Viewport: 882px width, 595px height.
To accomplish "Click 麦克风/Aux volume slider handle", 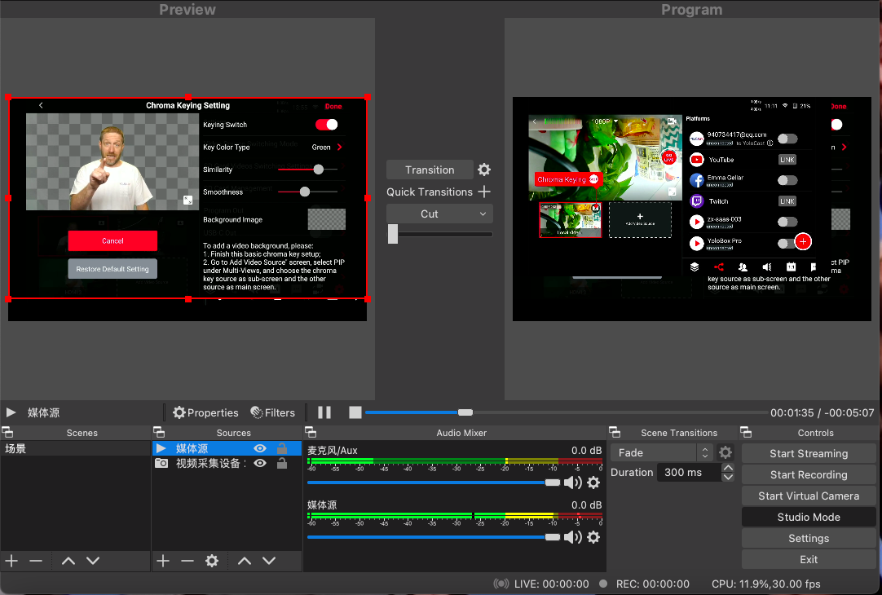I will pos(553,483).
